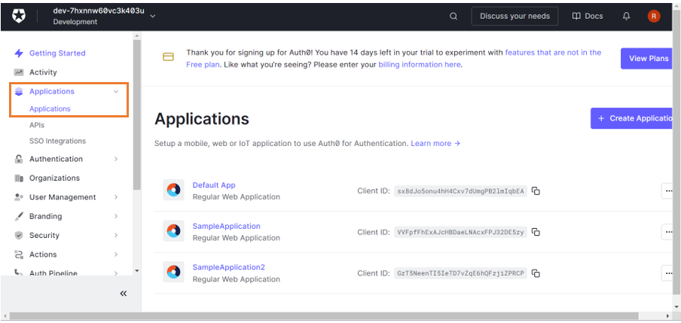This screenshot has width=681, height=323.
Task: Open the tenant switcher dropdown
Action: click(154, 16)
